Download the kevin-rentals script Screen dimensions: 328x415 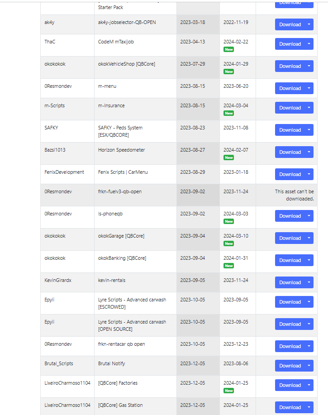click(x=290, y=282)
